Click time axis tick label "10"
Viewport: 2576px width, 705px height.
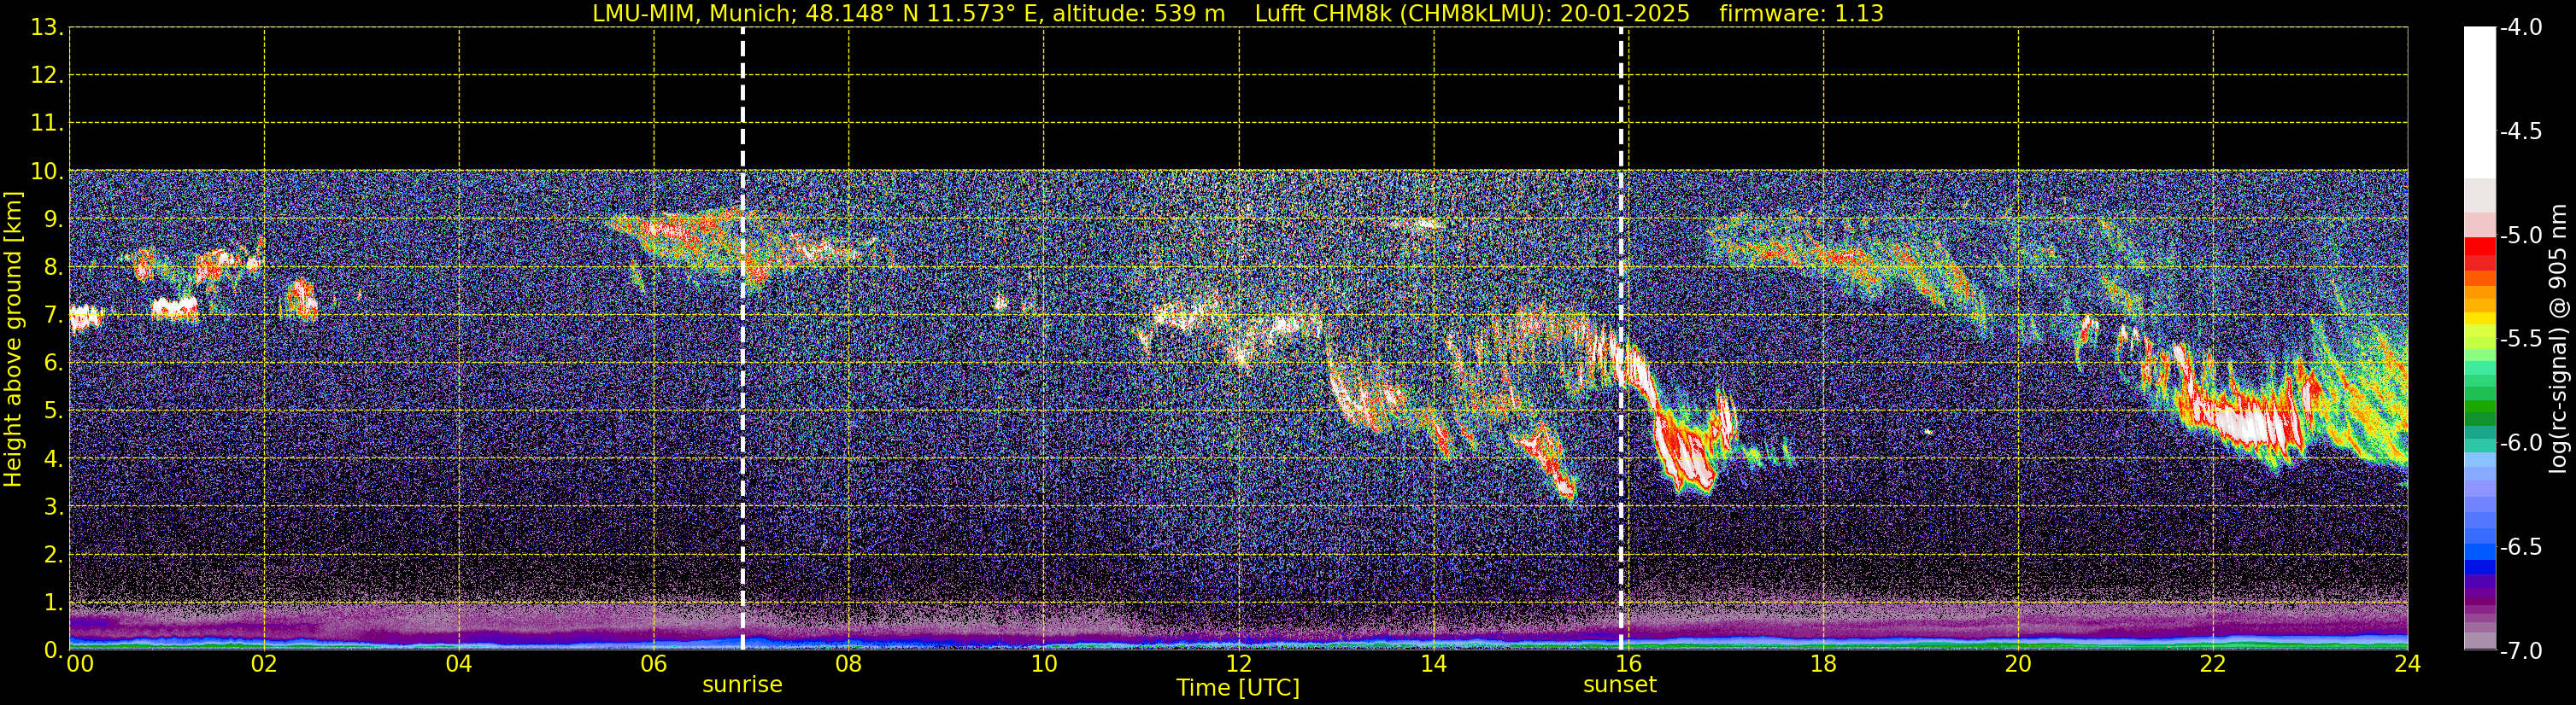1044,664
